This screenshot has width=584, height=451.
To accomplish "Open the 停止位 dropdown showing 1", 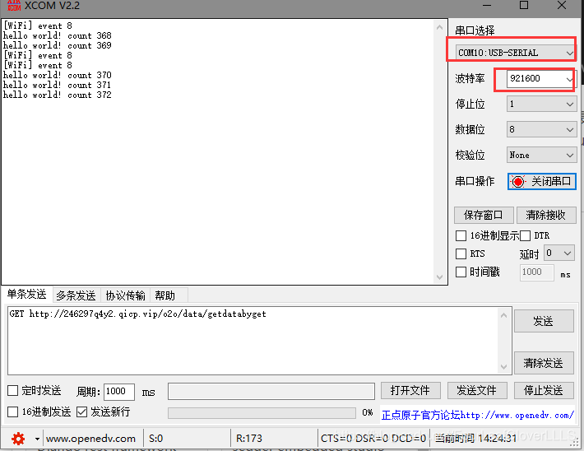I will coord(541,104).
